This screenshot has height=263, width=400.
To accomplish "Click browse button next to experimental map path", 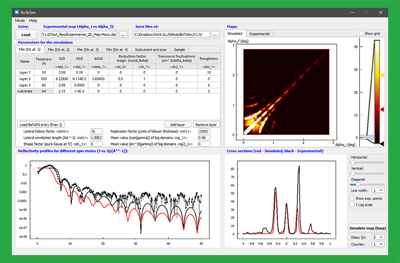I will coord(124,34).
